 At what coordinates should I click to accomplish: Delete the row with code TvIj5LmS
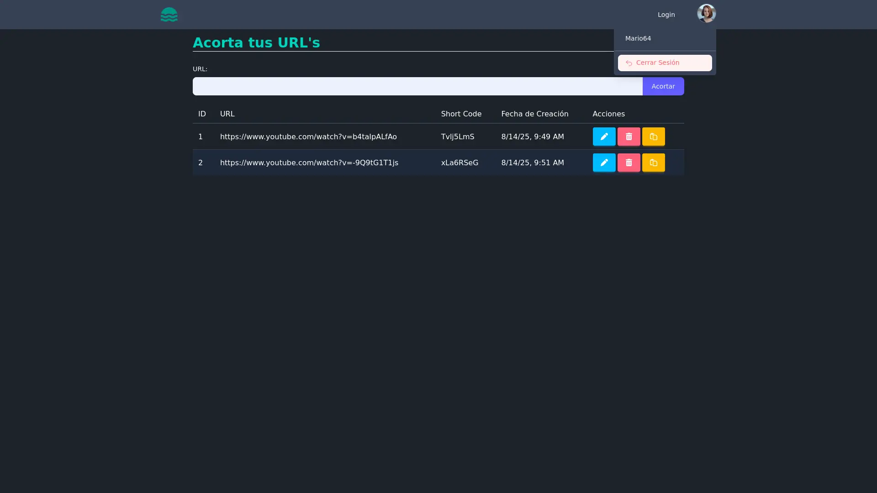pyautogui.click(x=629, y=136)
